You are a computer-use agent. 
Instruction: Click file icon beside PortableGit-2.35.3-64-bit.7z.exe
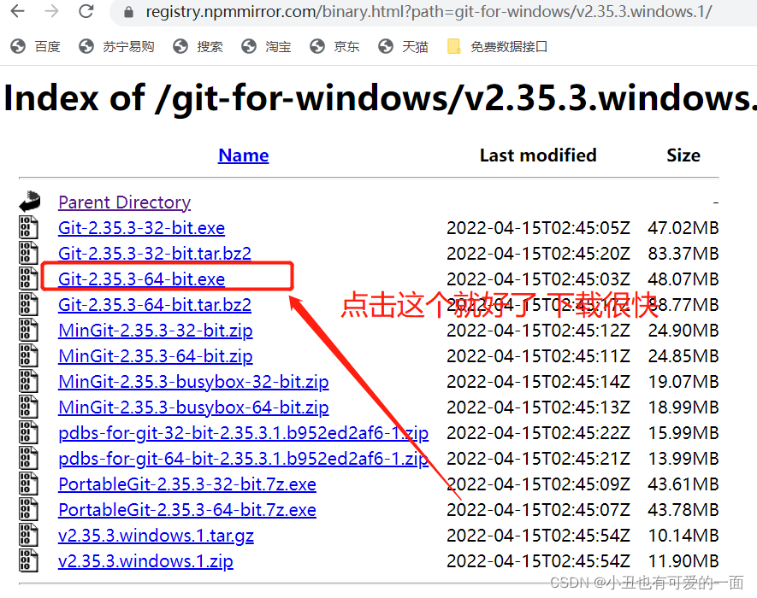28,509
